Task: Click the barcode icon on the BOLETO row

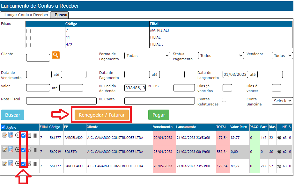Action: pyautogui.click(x=34, y=149)
